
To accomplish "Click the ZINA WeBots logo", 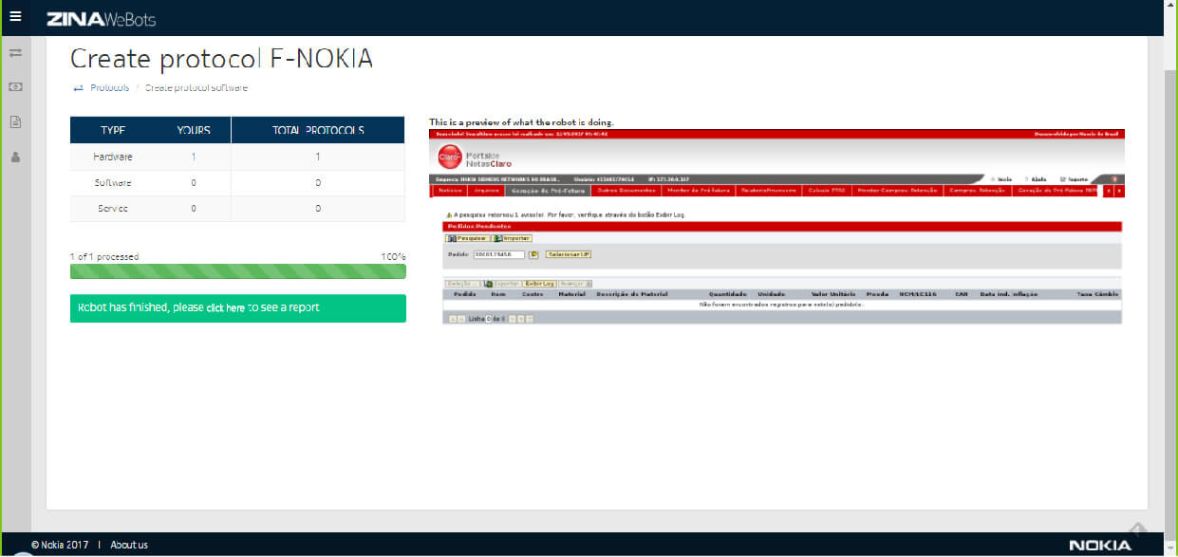I will [101, 19].
